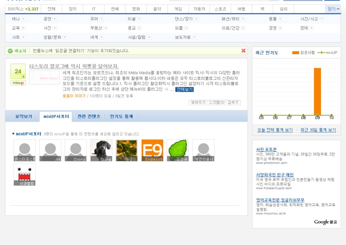This screenshot has height=245, width=346.
Task: Hide the post with 감추기
Action: tap(233, 102)
